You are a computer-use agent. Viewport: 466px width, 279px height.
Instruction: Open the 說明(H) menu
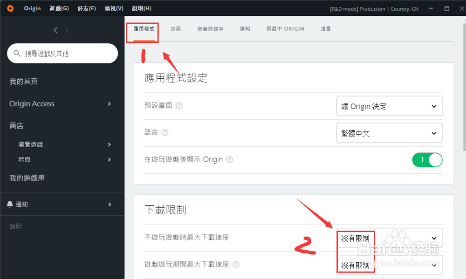click(142, 8)
